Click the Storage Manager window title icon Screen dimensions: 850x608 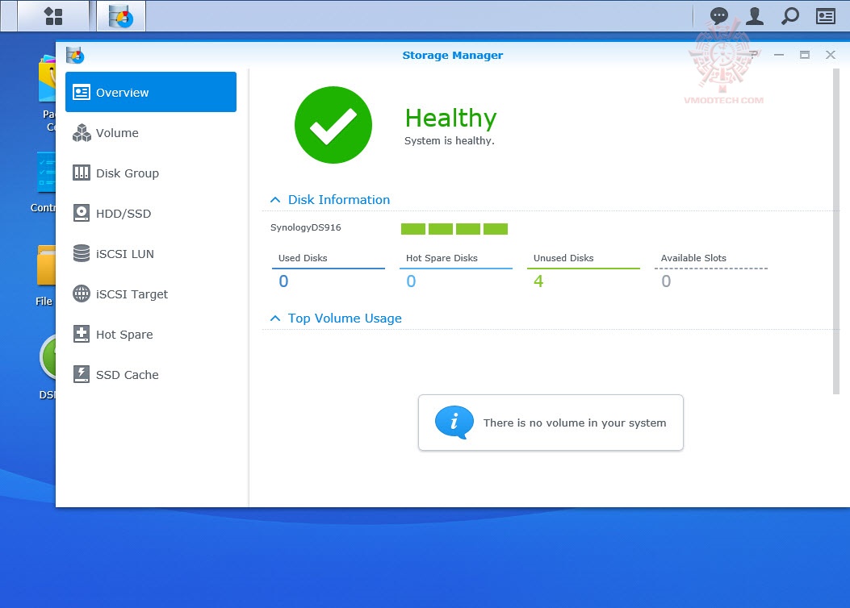click(75, 55)
